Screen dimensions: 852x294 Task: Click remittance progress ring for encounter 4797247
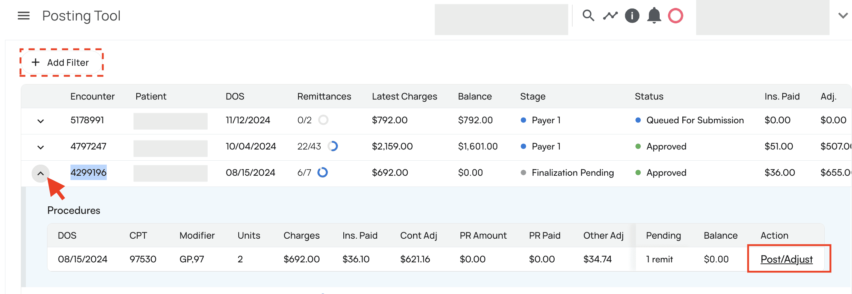pos(333,146)
